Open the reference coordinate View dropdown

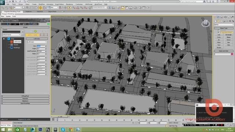[x=54, y=7]
